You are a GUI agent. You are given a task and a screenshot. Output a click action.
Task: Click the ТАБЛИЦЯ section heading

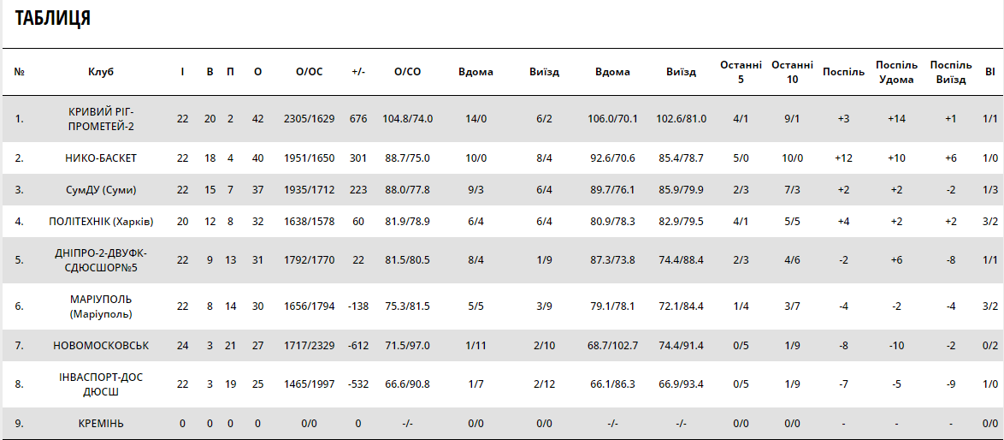[53, 19]
